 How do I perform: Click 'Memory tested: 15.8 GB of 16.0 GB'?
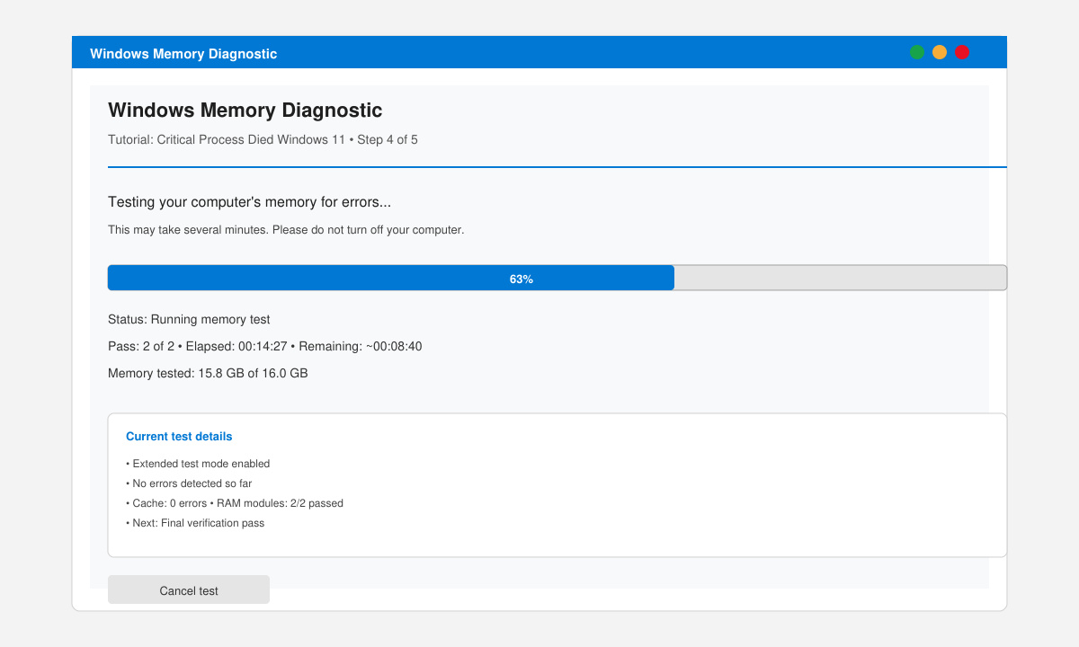coord(208,373)
